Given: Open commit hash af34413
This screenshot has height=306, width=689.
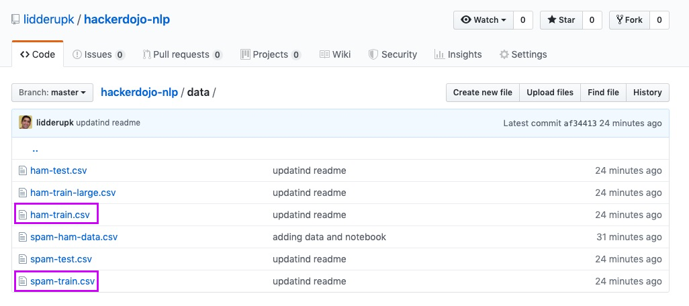Looking at the screenshot, I should click(580, 123).
